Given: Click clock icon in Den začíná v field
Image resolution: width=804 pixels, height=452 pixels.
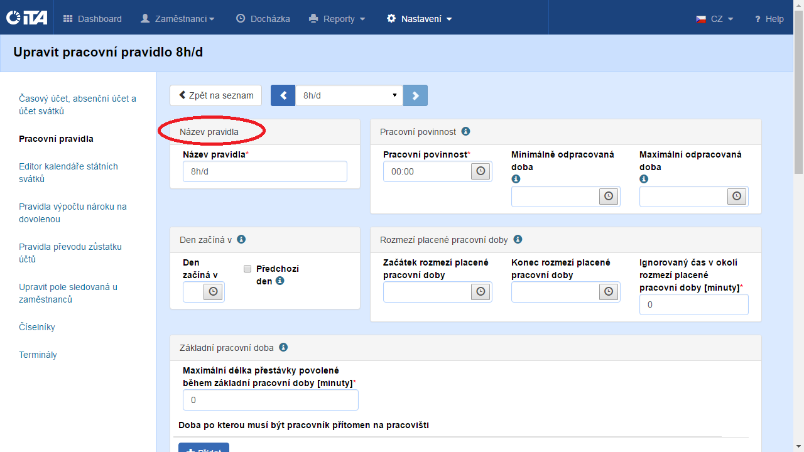Looking at the screenshot, I should point(213,292).
